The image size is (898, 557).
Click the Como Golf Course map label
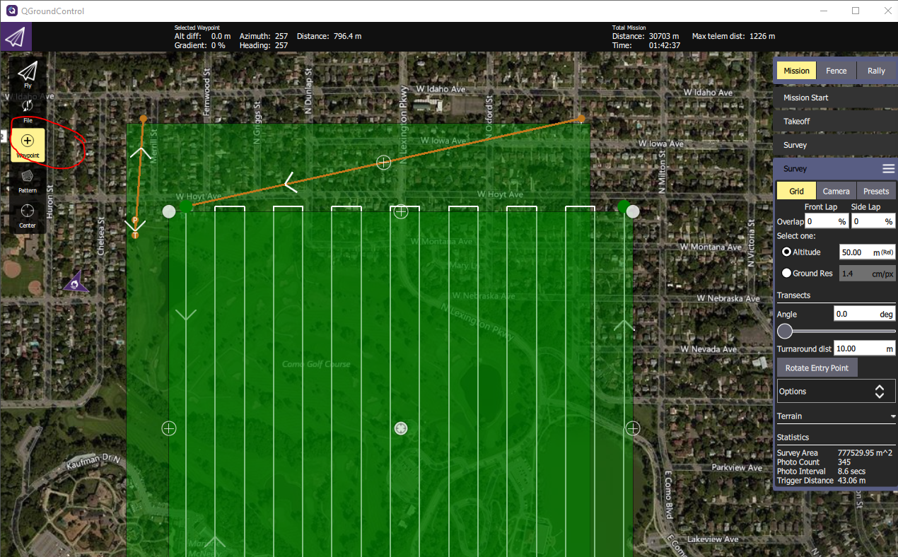pyautogui.click(x=315, y=365)
